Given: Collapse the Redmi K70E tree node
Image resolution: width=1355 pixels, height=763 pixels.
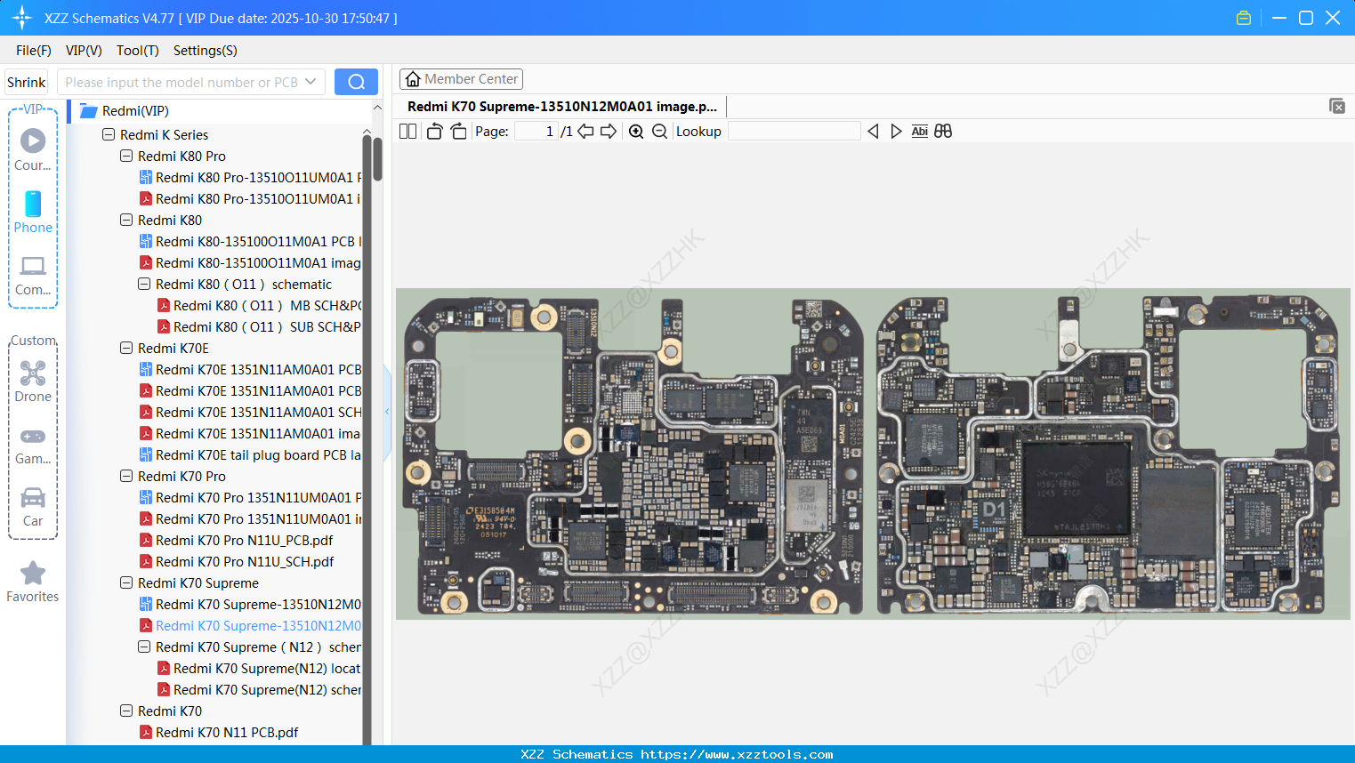Looking at the screenshot, I should (x=126, y=349).
